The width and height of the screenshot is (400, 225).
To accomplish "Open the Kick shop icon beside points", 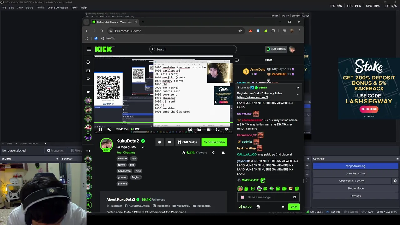I will tap(258, 207).
